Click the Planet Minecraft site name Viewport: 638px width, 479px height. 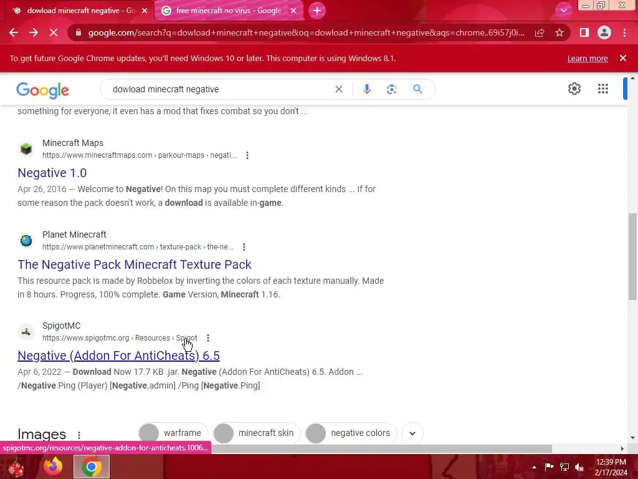[x=74, y=235]
